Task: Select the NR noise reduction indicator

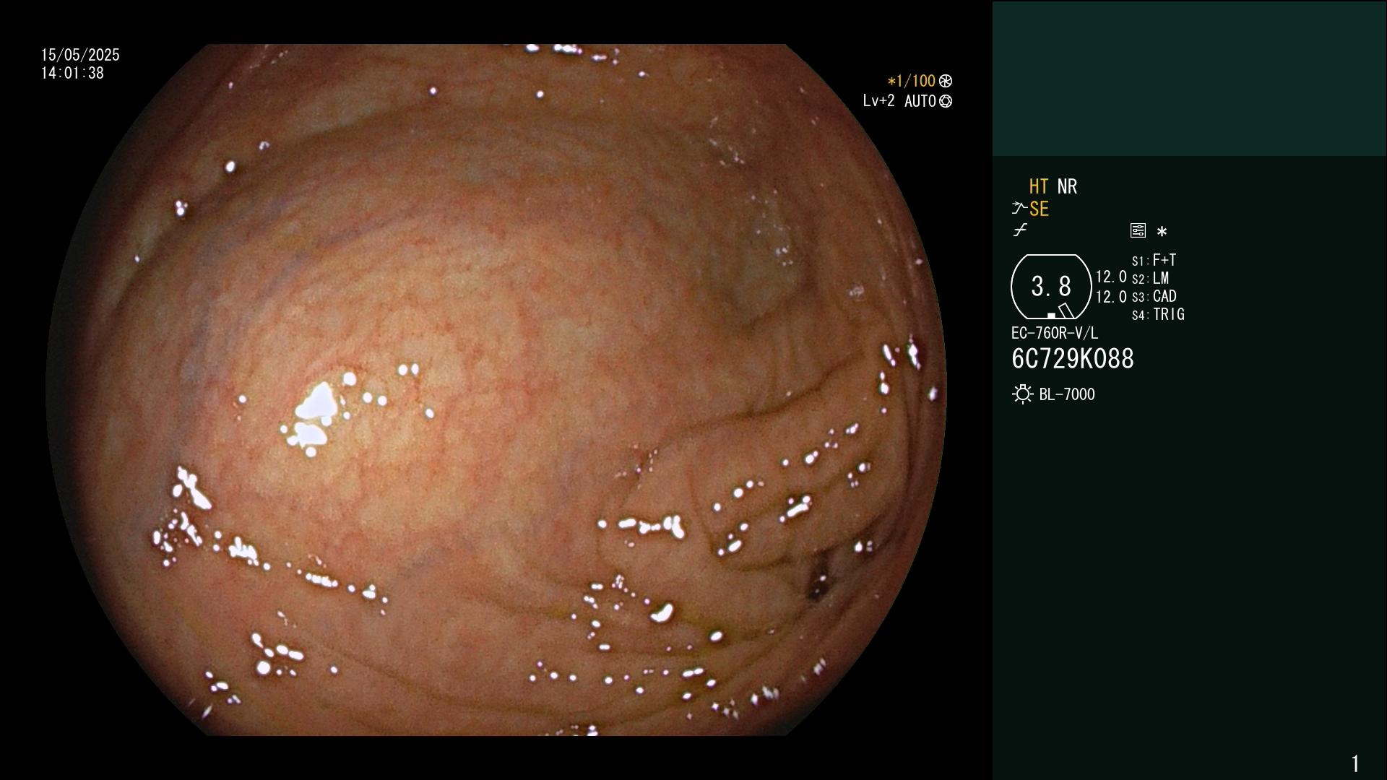Action: tap(1067, 186)
